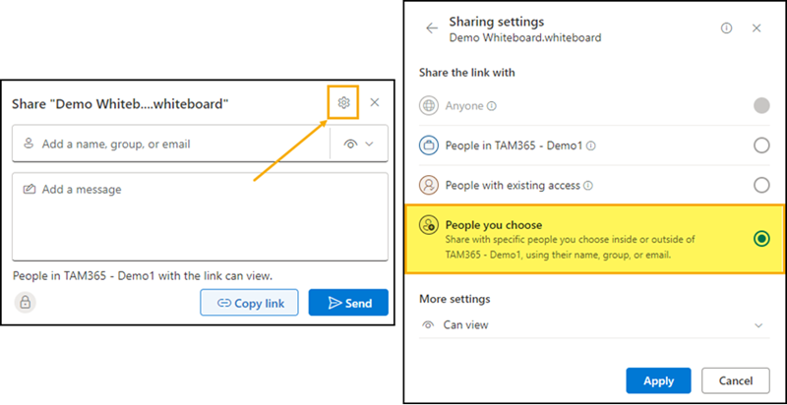This screenshot has height=405, width=787.
Task: Open sharing settings gear icon
Action: tap(343, 102)
